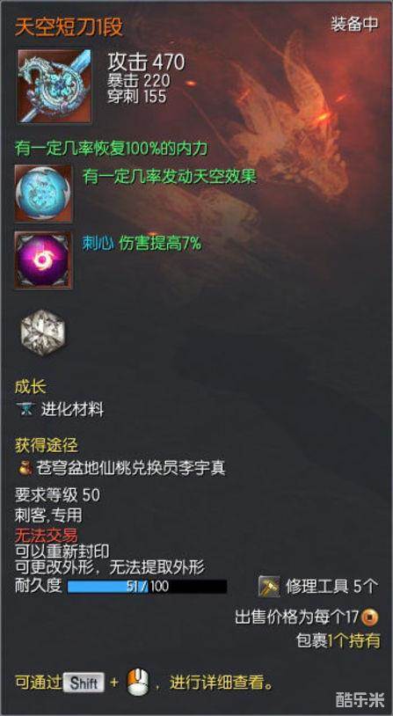The image size is (393, 716).
Task: Click the pouch icon beside 苍穹盆地
Action: pos(25,468)
